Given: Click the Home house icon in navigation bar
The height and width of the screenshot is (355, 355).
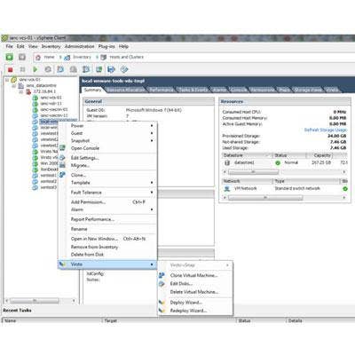Looking at the screenshot, I should [x=38, y=58].
